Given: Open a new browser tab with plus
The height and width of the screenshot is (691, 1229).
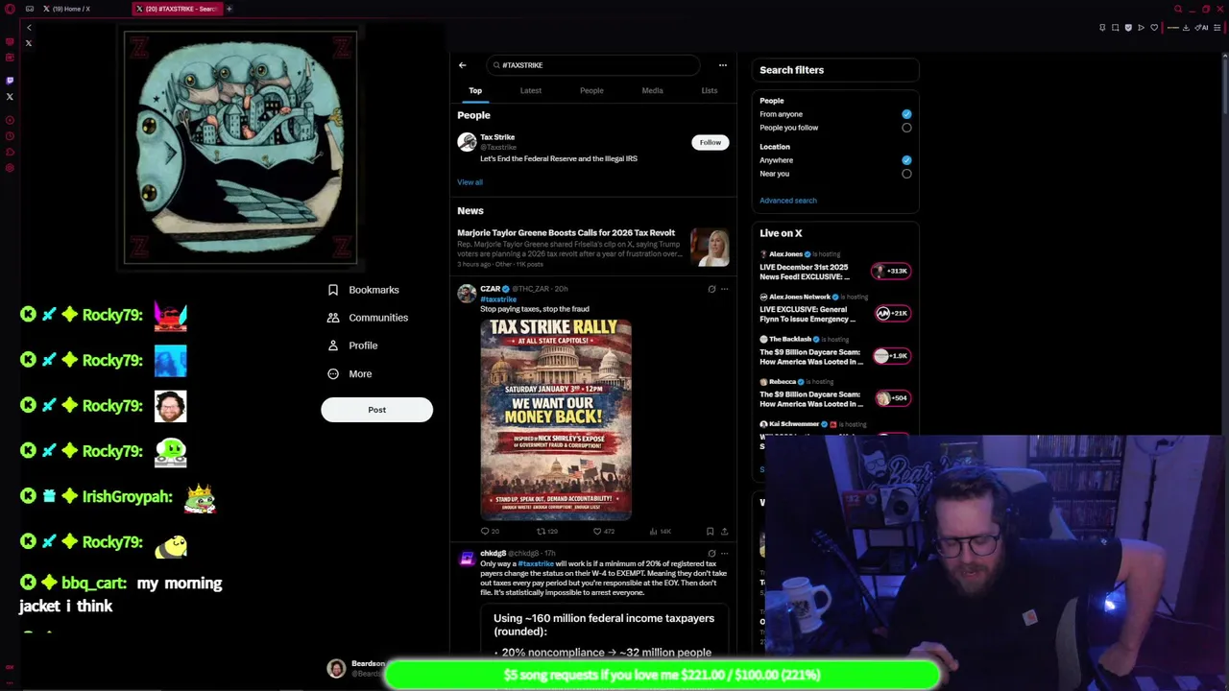Looking at the screenshot, I should [x=229, y=9].
